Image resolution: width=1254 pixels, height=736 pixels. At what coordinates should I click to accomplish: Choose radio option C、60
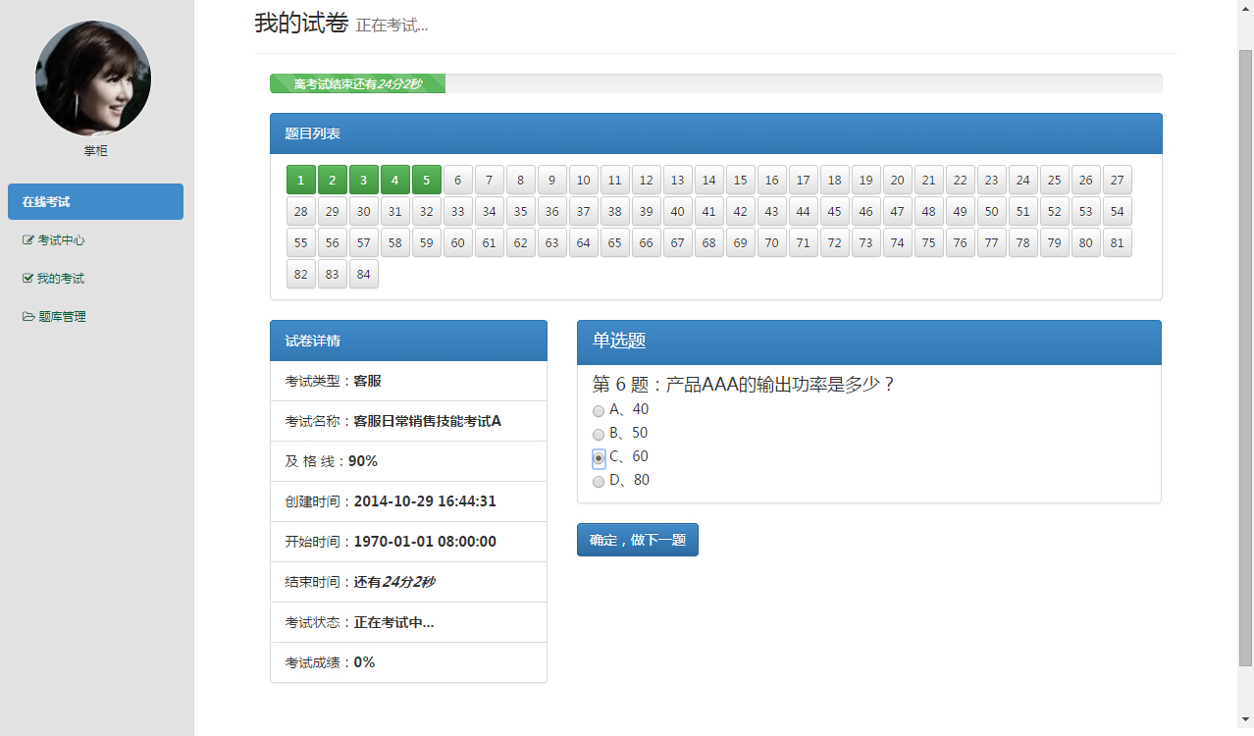(x=599, y=458)
